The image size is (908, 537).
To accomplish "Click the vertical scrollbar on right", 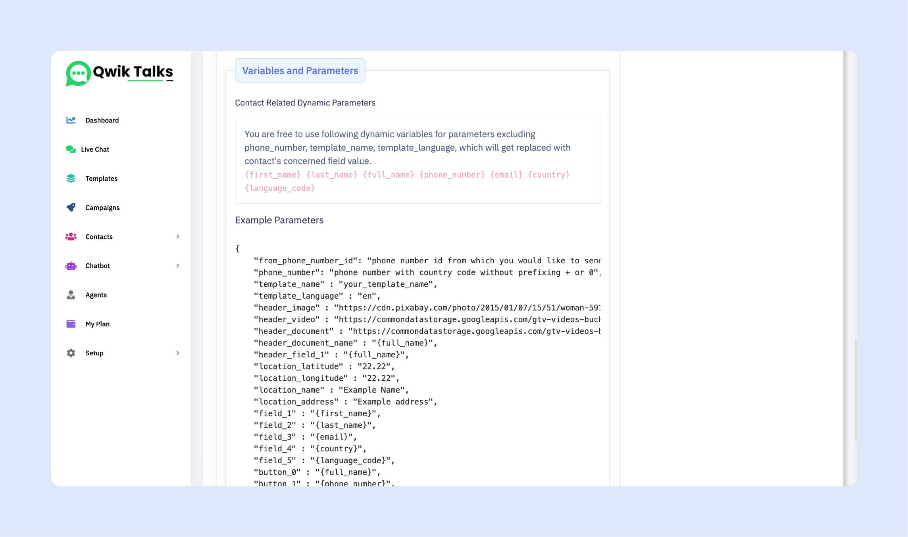I will pos(849,268).
